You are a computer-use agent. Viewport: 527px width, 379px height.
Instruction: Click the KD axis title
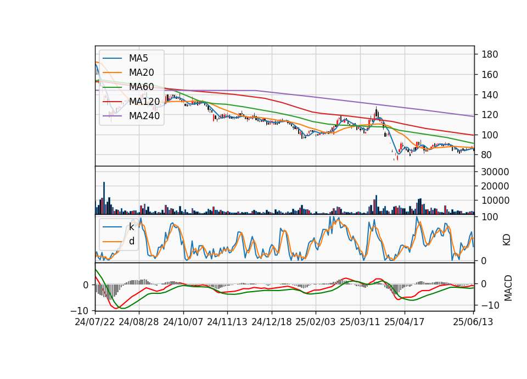point(507,239)
